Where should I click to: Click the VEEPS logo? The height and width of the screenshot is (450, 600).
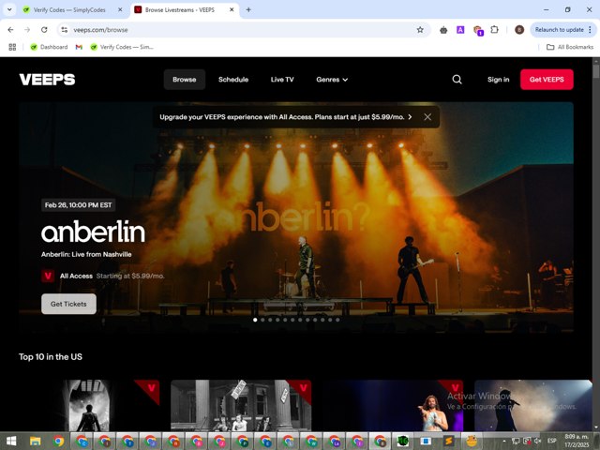(x=47, y=79)
